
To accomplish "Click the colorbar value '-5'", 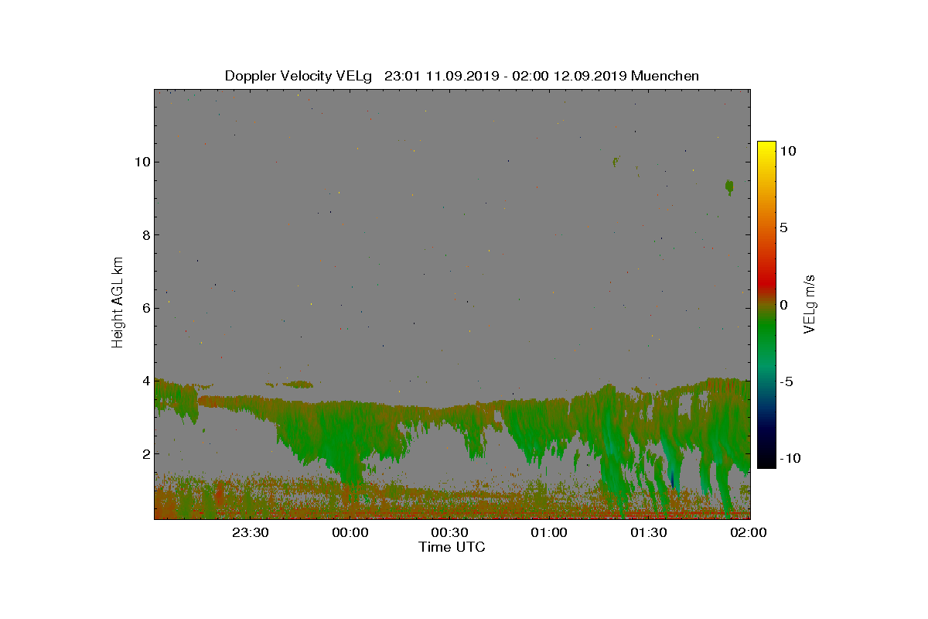I will click(x=786, y=381).
